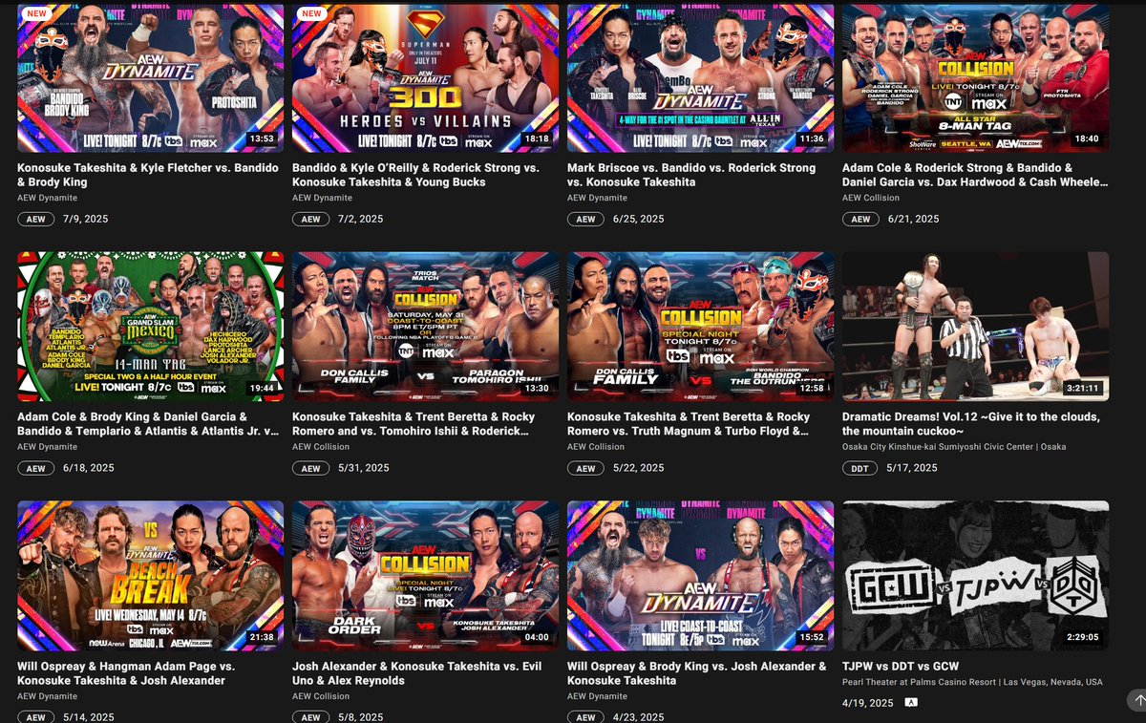The height and width of the screenshot is (723, 1146).
Task: Select the AEW tag next to 5/31, 2025
Action: (x=310, y=468)
